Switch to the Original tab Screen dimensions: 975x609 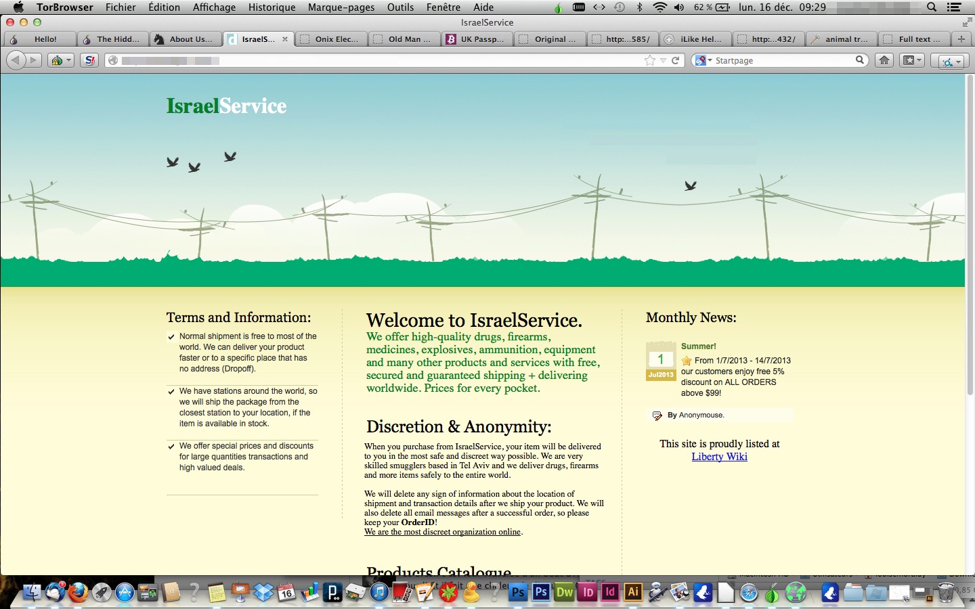pos(551,39)
